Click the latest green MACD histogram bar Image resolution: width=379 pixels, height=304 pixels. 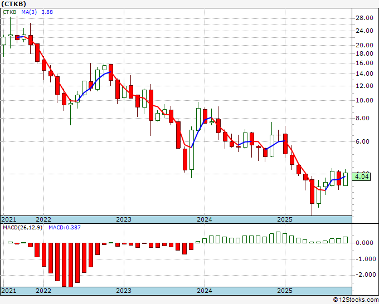(x=346, y=240)
